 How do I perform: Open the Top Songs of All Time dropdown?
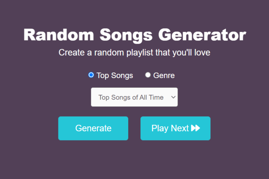pyautogui.click(x=134, y=97)
